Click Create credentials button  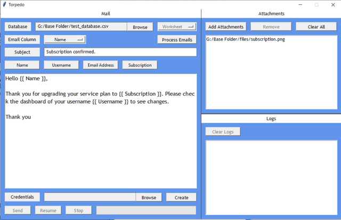(181, 198)
